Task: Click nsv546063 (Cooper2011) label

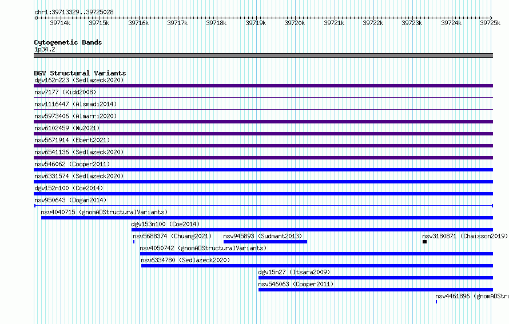Action: tap(296, 284)
